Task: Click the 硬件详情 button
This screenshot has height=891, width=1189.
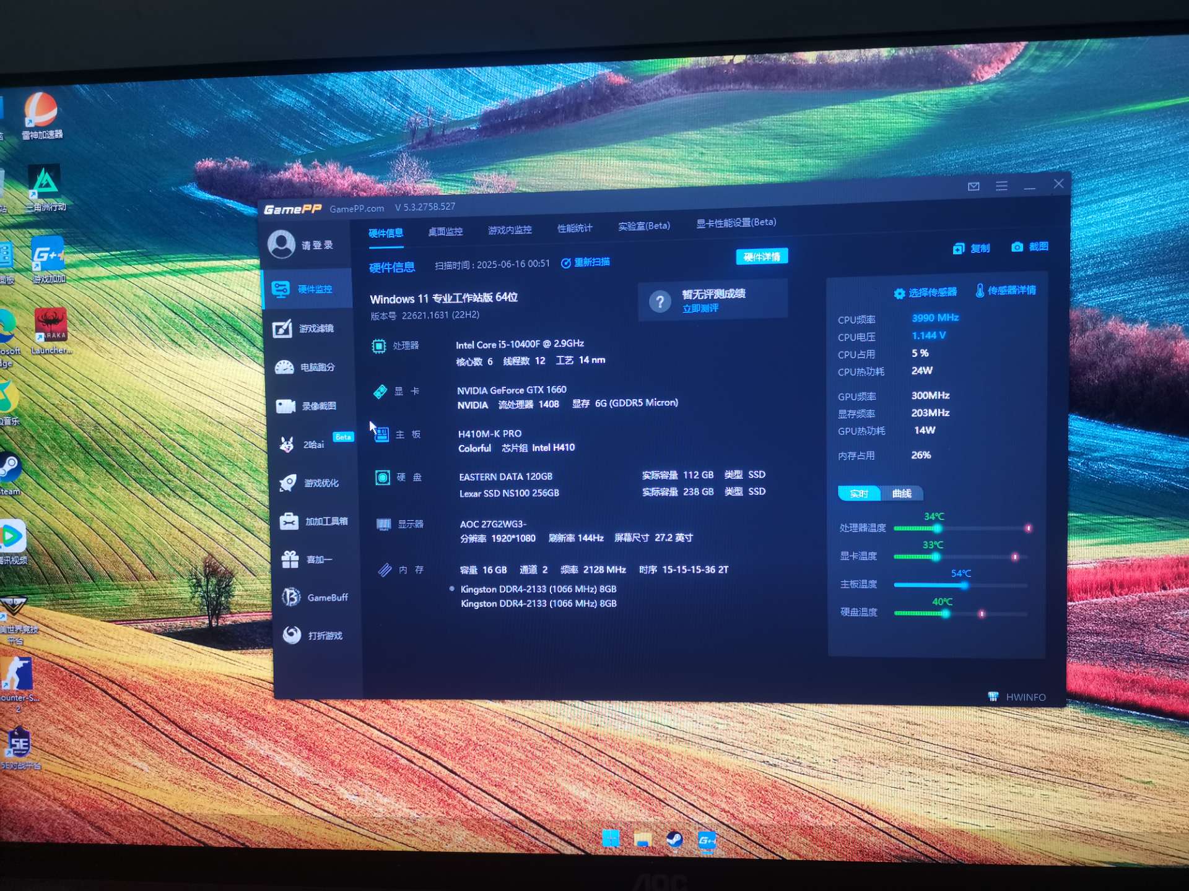Action: tap(762, 257)
